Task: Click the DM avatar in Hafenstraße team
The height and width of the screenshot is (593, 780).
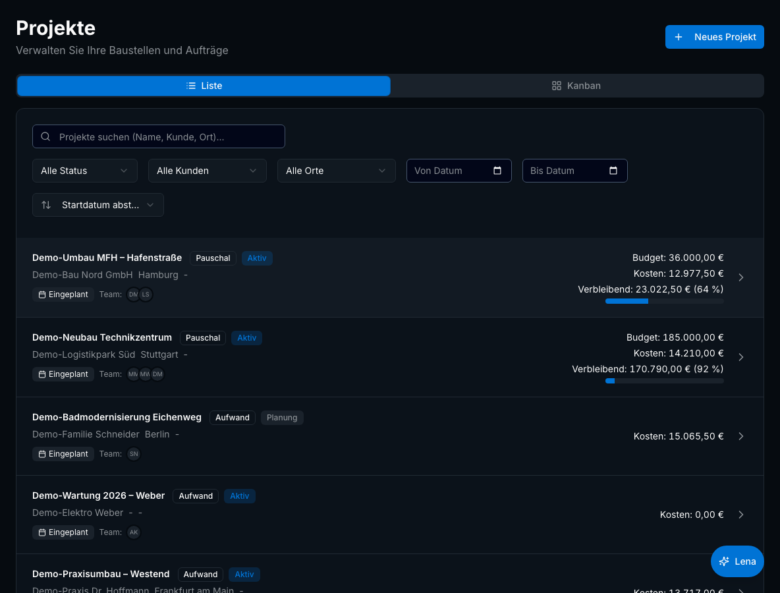Action: [x=133, y=295]
